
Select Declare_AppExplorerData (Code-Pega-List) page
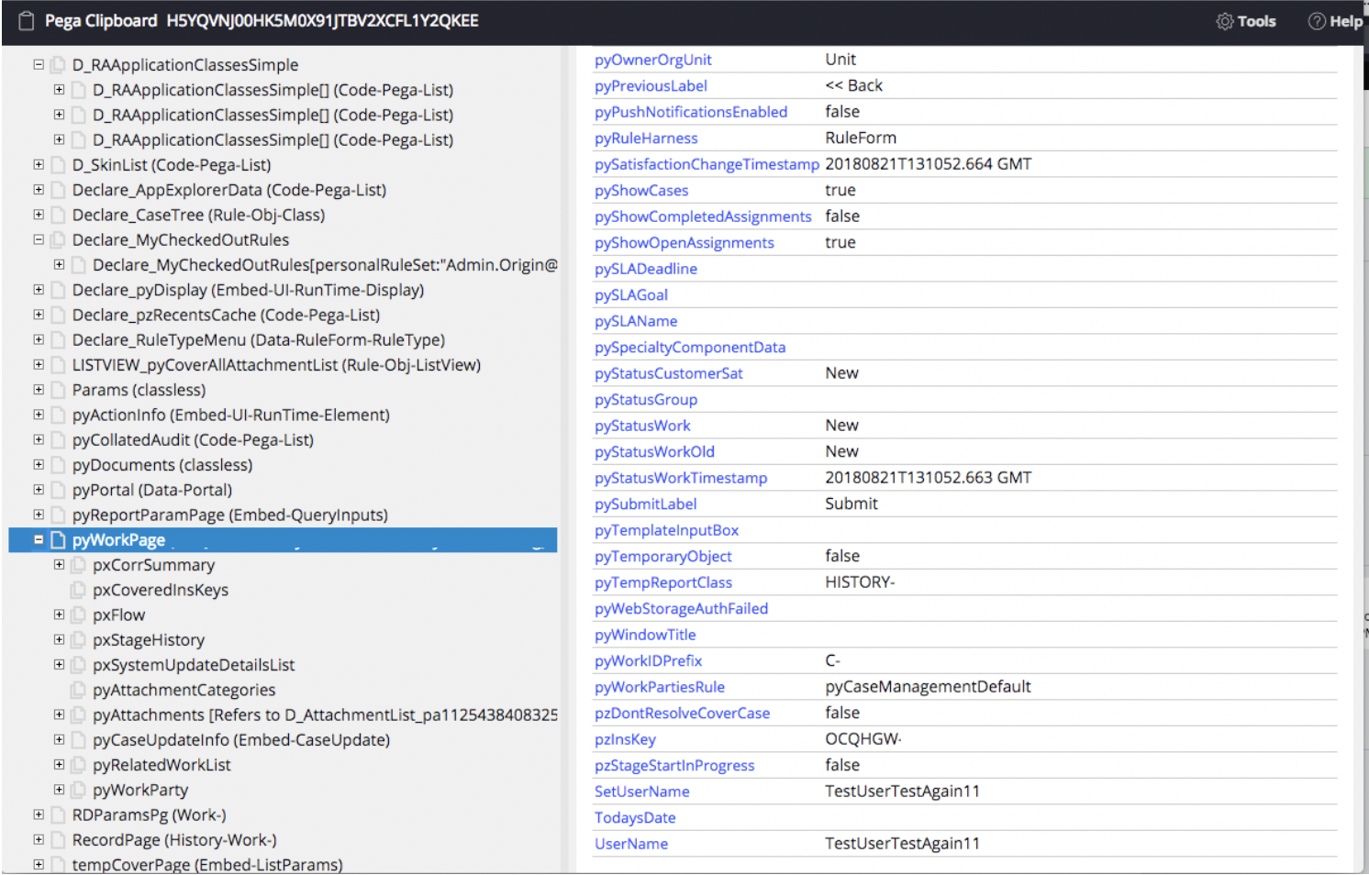click(229, 190)
